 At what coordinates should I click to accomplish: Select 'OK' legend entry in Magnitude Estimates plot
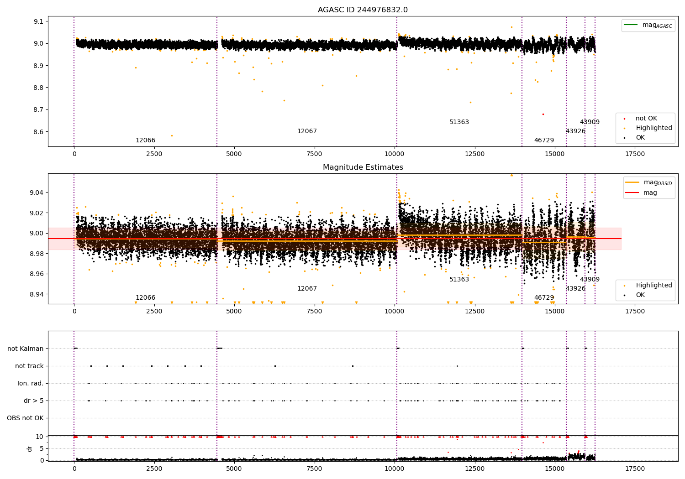640,295
